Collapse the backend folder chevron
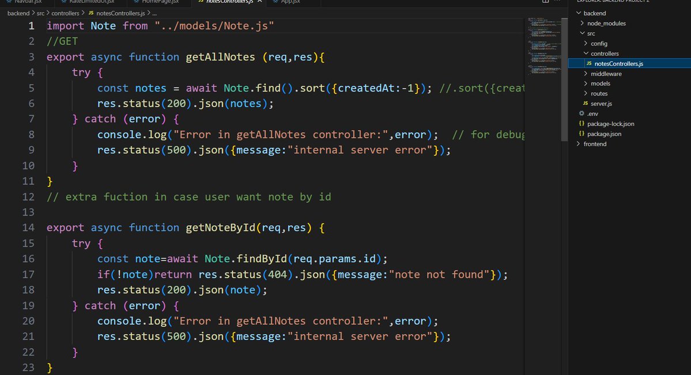This screenshot has height=375, width=691. 579,13
